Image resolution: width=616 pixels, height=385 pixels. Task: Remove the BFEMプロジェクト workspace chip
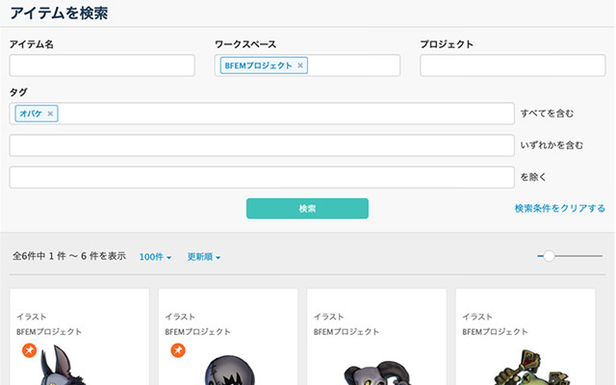(300, 65)
